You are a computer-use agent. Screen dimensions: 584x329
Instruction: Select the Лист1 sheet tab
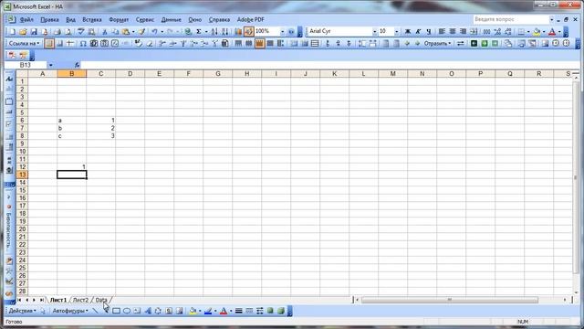pyautogui.click(x=58, y=300)
